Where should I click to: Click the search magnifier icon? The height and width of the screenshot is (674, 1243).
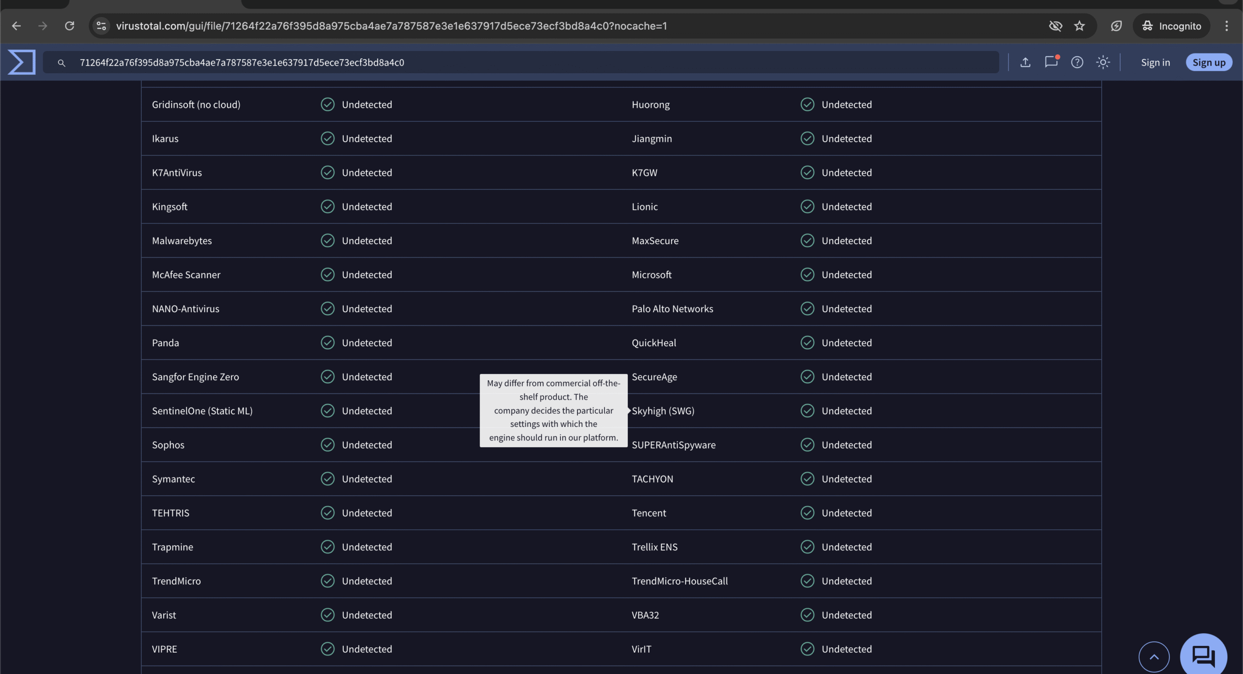(61, 63)
